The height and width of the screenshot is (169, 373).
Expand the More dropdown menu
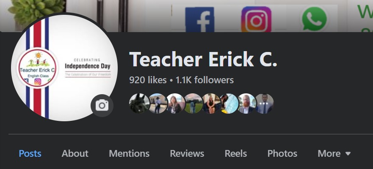coord(334,153)
